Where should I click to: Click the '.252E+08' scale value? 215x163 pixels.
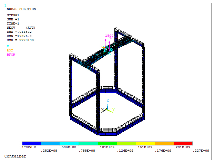tap(49, 151)
